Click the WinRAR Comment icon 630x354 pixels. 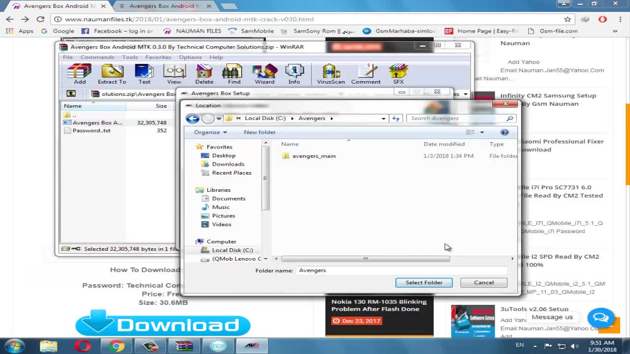coord(366,74)
